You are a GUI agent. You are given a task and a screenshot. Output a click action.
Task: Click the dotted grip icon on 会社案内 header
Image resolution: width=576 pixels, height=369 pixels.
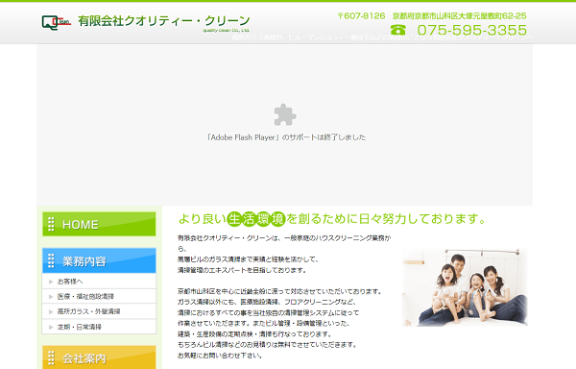click(51, 358)
